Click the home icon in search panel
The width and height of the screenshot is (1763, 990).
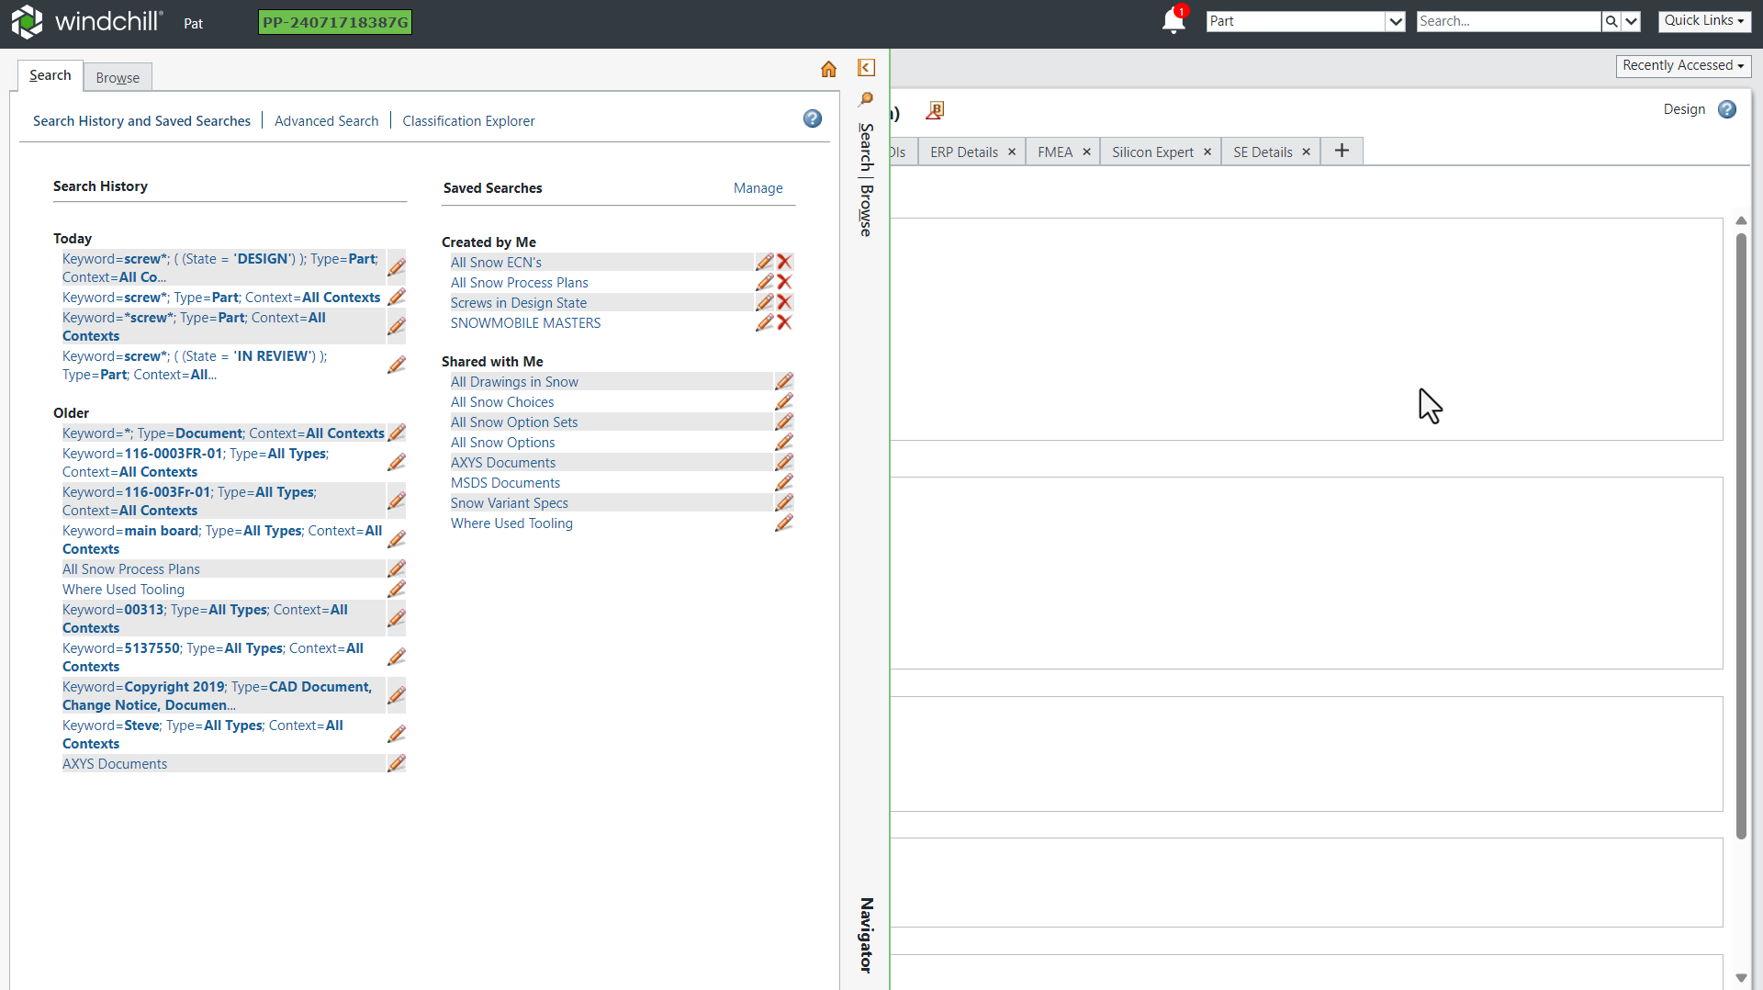click(x=828, y=69)
